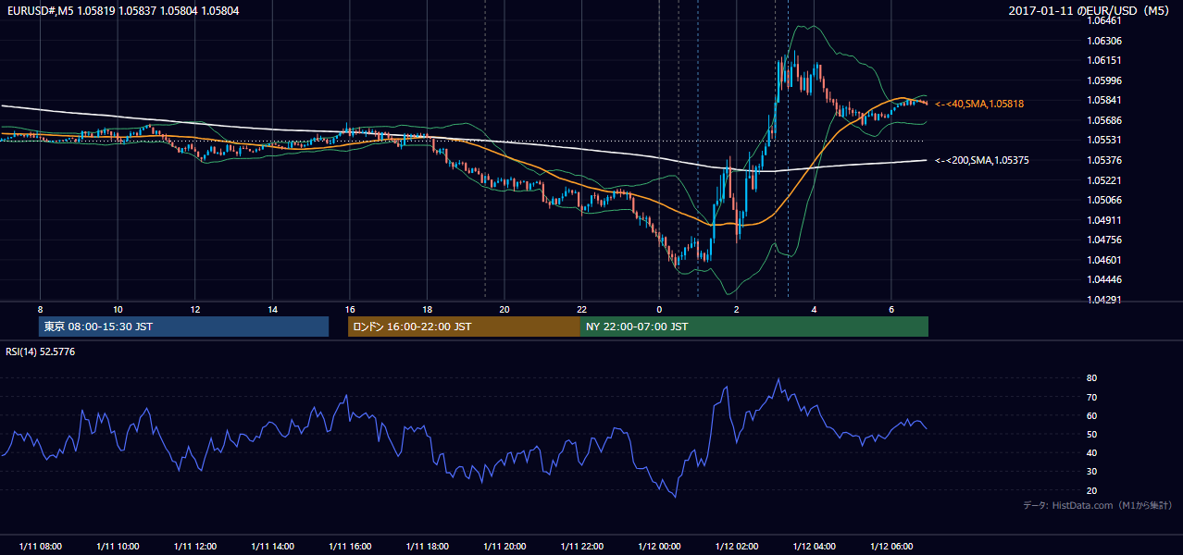Click price axis value 1.05996

point(1105,80)
